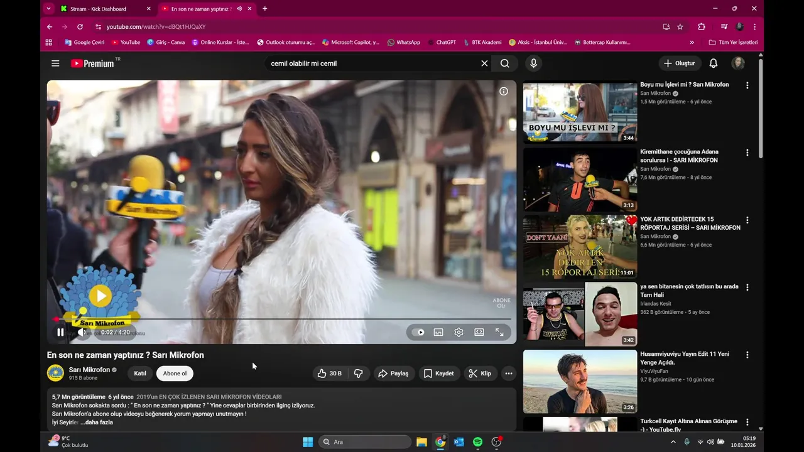Image resolution: width=804 pixels, height=452 pixels.
Task: Open the Sarı Mikrofon channel avatar
Action: click(x=55, y=373)
